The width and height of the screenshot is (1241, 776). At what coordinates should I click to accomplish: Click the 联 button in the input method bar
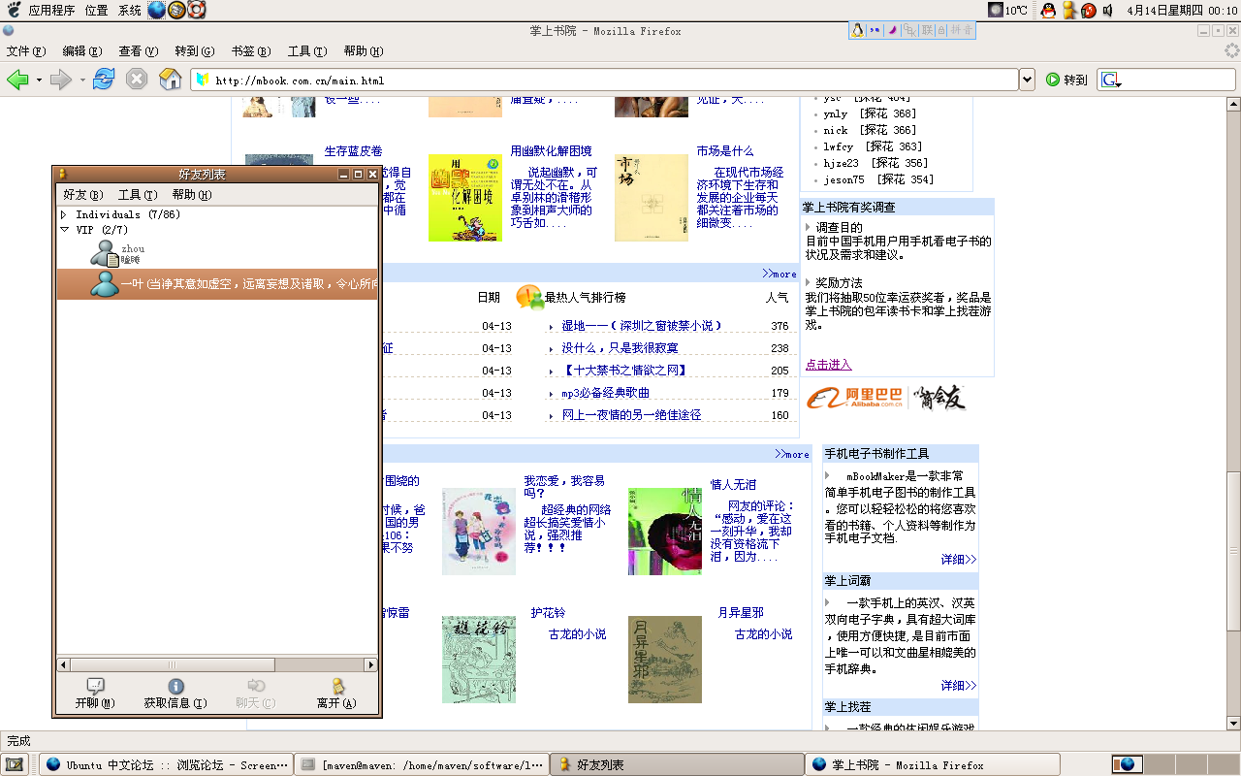pos(927,30)
